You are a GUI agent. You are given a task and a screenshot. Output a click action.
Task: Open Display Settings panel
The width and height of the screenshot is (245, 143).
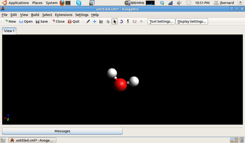point(192,22)
